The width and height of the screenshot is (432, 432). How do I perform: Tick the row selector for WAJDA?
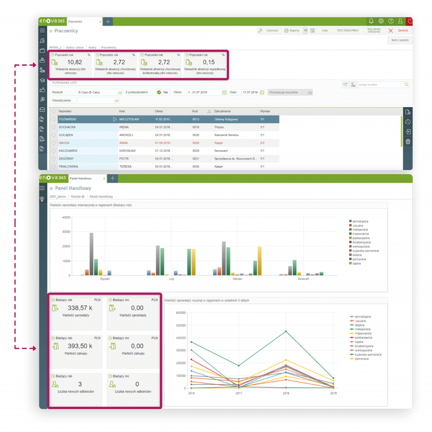54,143
